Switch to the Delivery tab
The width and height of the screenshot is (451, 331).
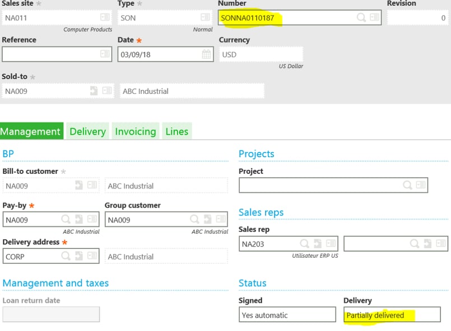point(87,131)
